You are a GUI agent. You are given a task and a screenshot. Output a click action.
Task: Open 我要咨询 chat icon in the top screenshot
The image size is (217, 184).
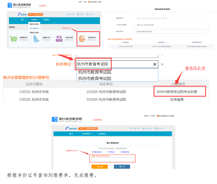(68, 14)
